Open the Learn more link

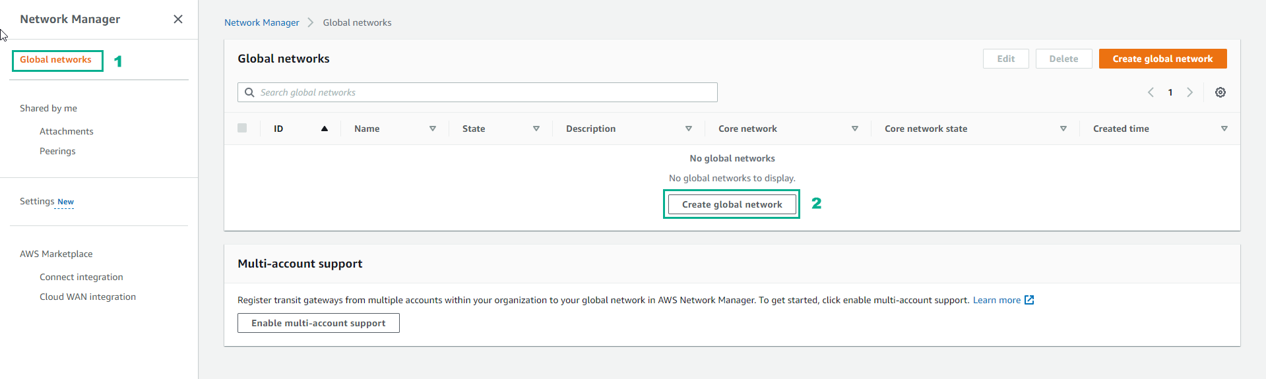click(x=996, y=300)
